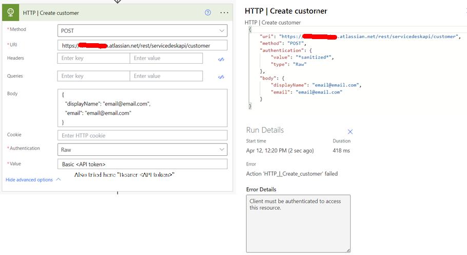The image size is (467, 255).
Task: Click the Error Details text box
Action: point(298,224)
